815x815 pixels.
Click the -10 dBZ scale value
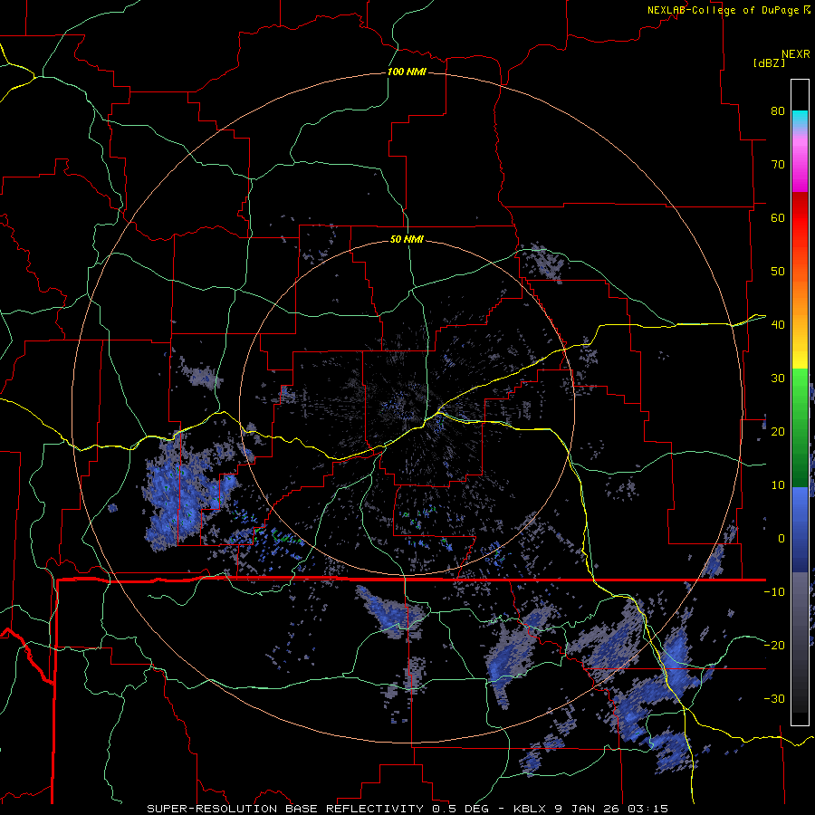tap(774, 592)
